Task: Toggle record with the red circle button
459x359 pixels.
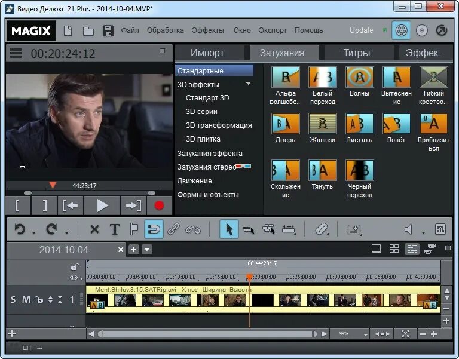Action: [x=159, y=205]
